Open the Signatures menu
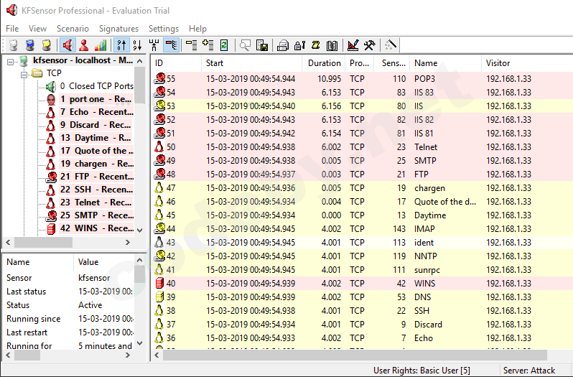This screenshot has width=573, height=377. 118,29
